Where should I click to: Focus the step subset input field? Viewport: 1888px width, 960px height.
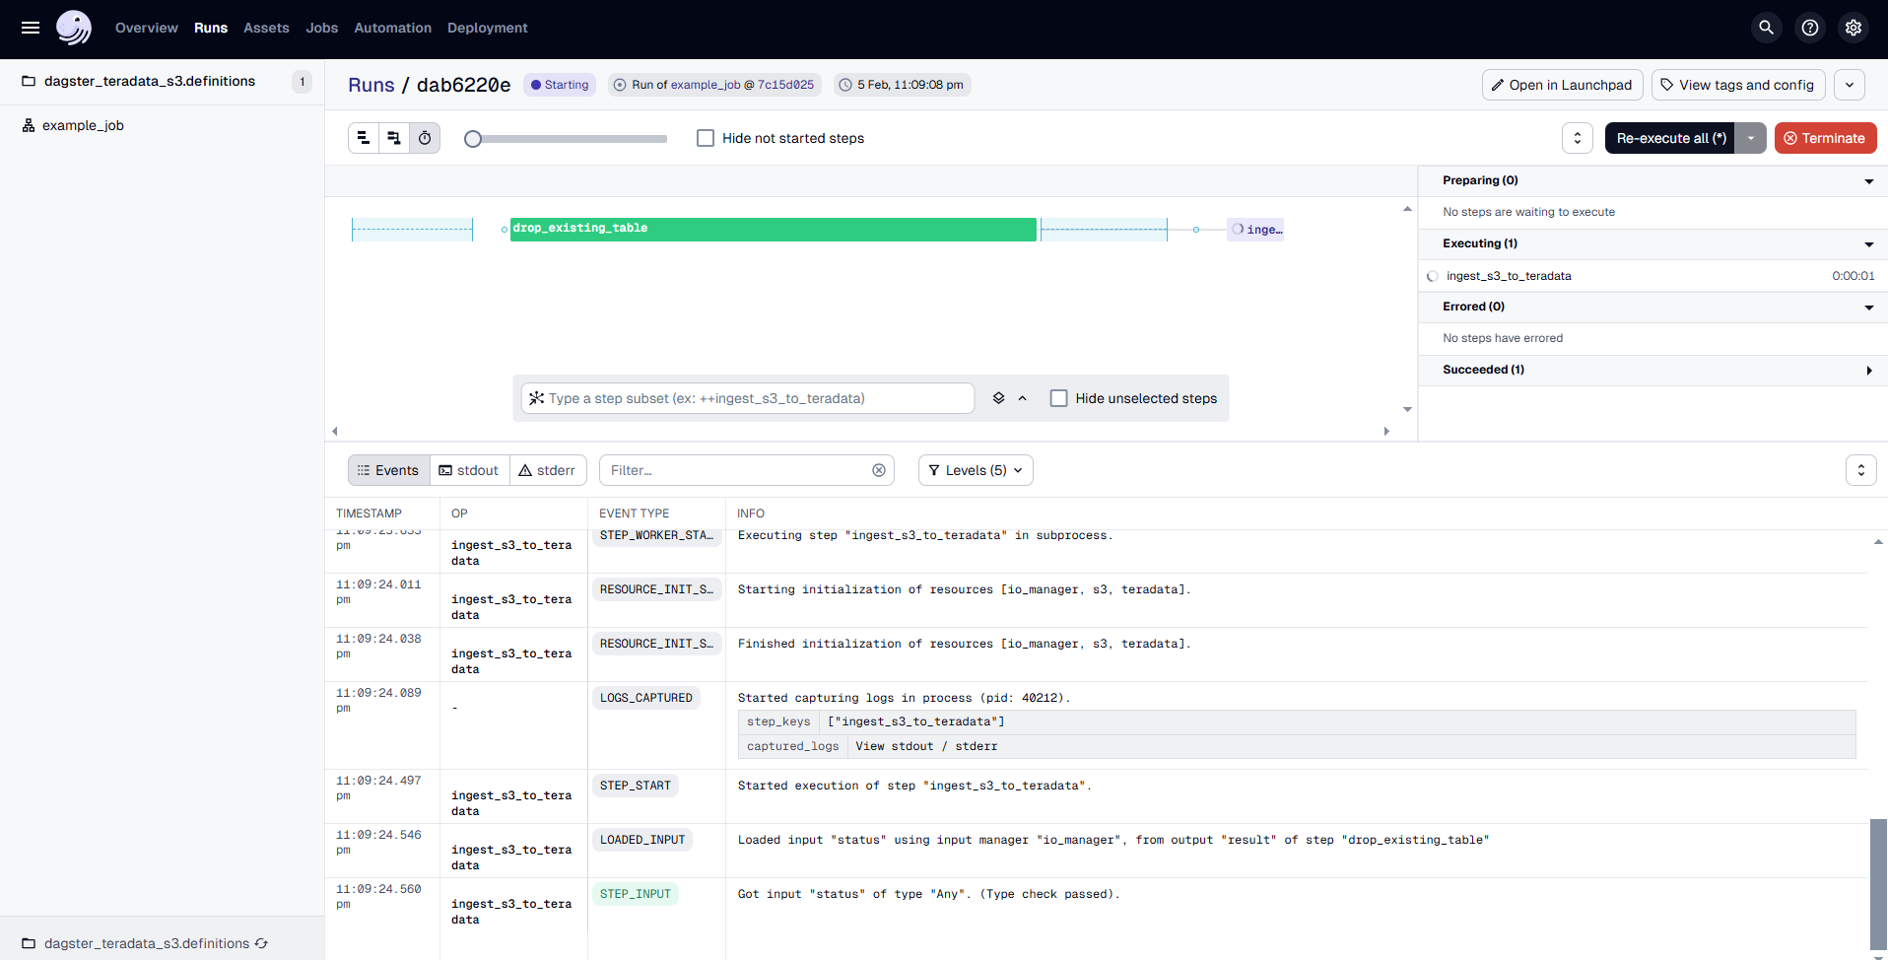tap(748, 398)
